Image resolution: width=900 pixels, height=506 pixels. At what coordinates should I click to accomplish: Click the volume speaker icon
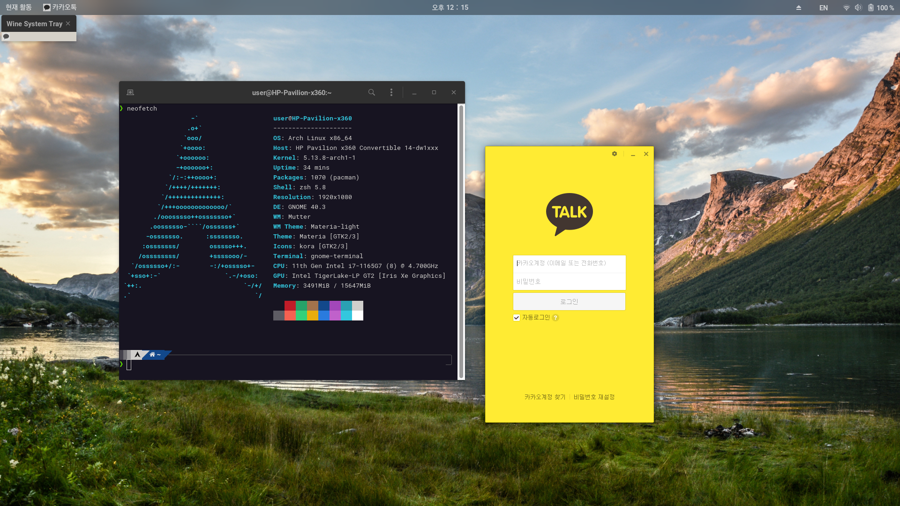(x=858, y=7)
